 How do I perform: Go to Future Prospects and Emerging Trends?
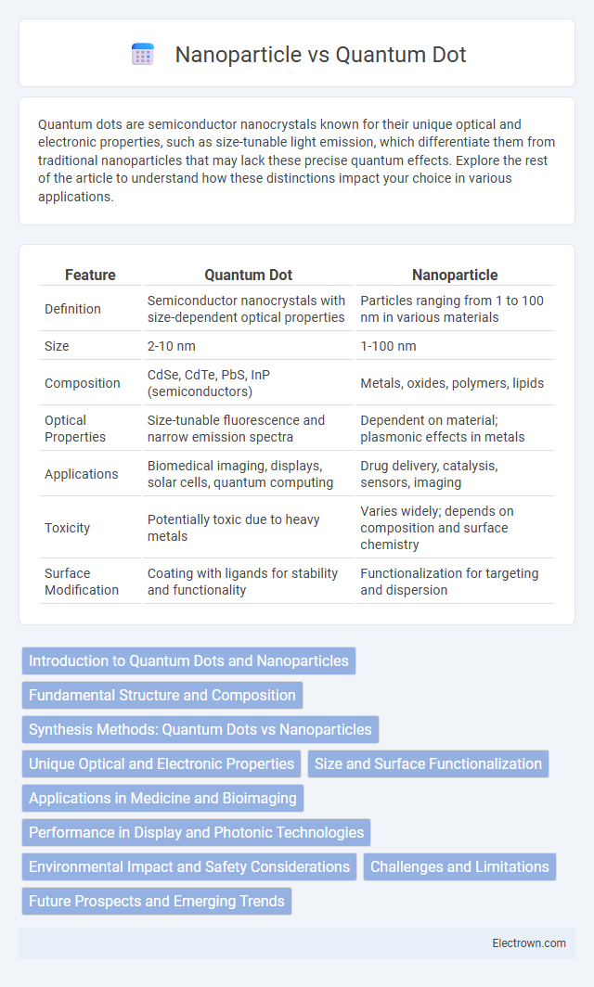click(156, 901)
